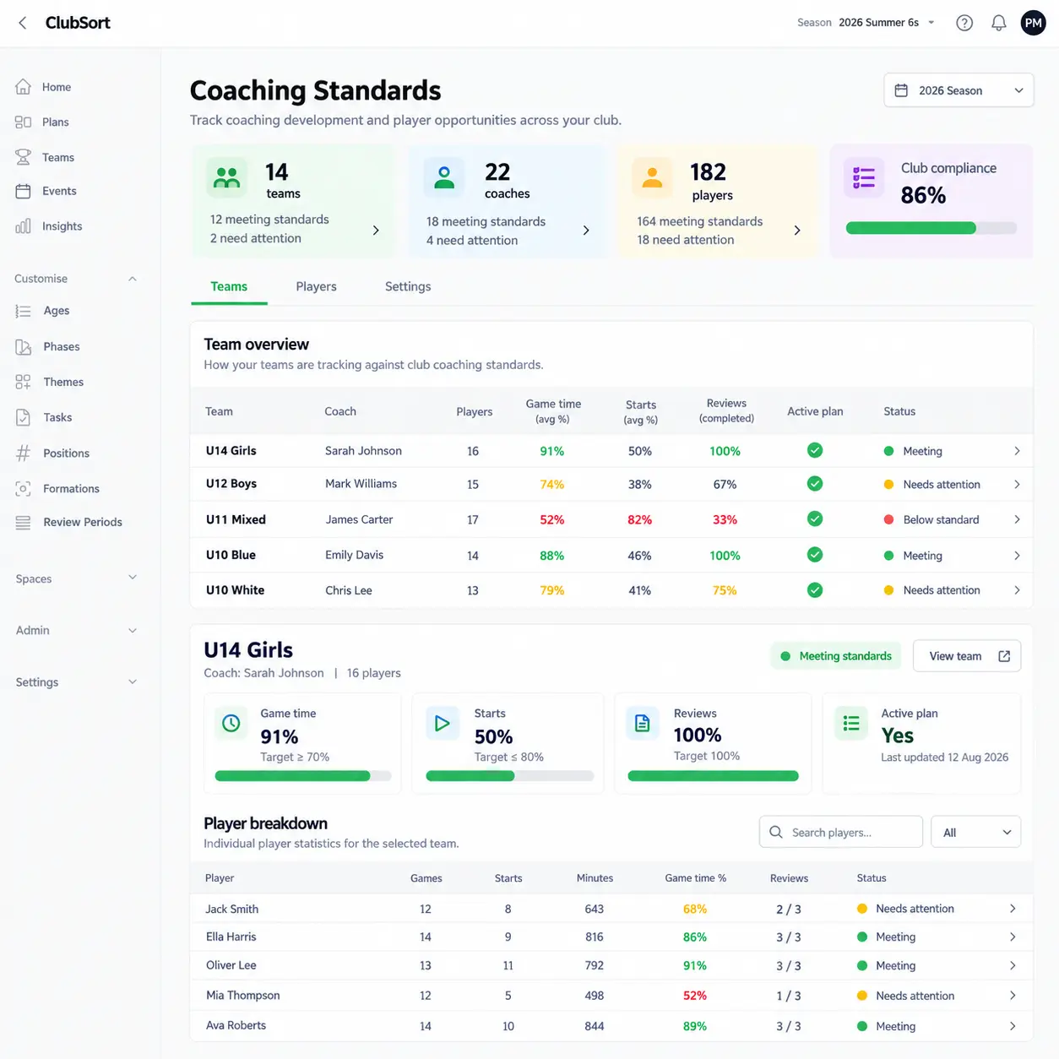Click the Reviews document icon card
The height and width of the screenshot is (1059, 1059).
pyautogui.click(x=643, y=723)
